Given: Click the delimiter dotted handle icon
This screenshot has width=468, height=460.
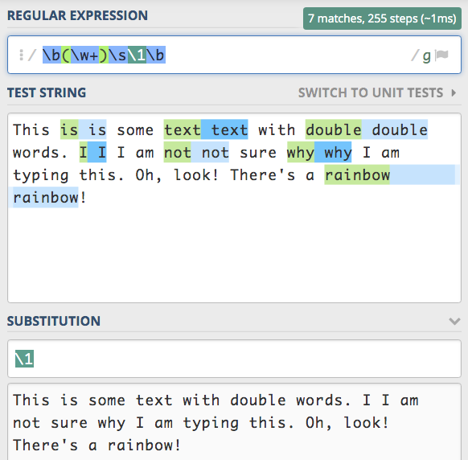Looking at the screenshot, I should click(x=21, y=55).
